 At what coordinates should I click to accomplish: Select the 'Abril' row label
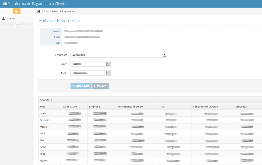coord(42,134)
